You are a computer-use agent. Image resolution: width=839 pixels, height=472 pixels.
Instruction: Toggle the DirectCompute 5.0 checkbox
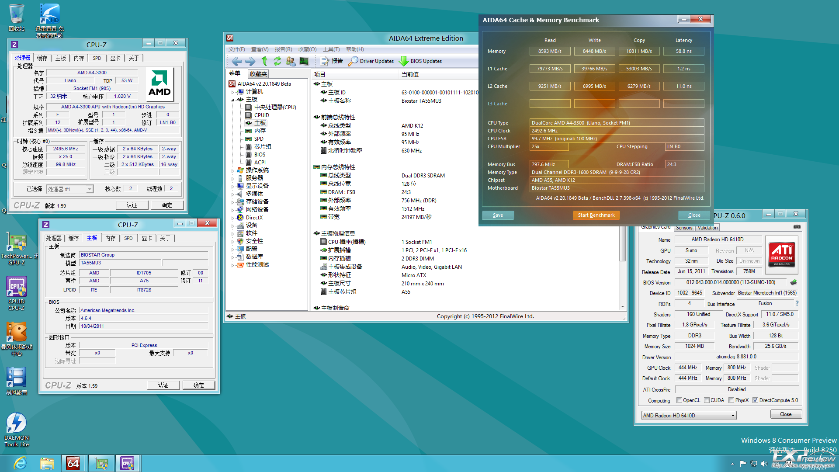[x=755, y=400]
